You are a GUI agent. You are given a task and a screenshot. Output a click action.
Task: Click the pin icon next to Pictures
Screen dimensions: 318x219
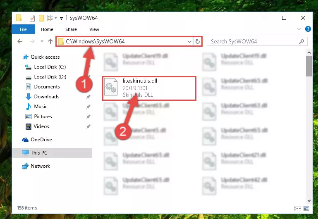88,117
